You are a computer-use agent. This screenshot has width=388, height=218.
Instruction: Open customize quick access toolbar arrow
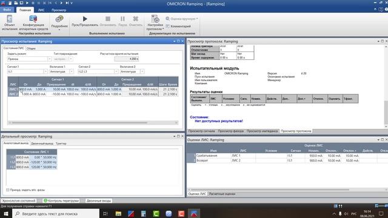click(72, 3)
